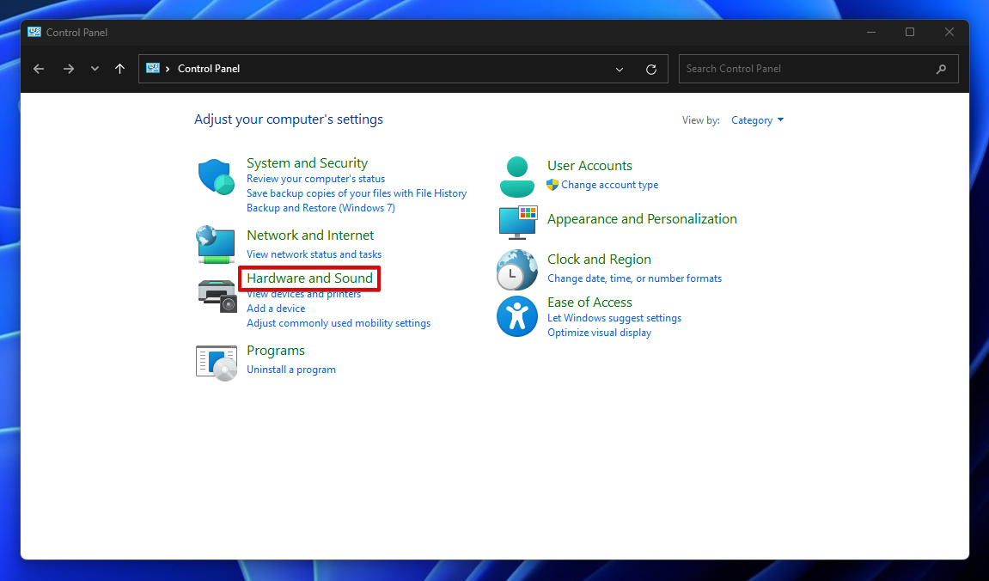Click Control Panel text in address bar
Image resolution: width=989 pixels, height=581 pixels.
pos(208,69)
